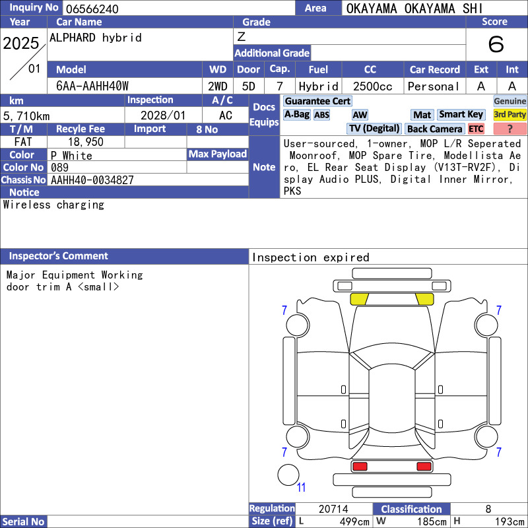This screenshot has width=528, height=528.
Task: Click the Wireless charging notice text
Action: [53, 205]
